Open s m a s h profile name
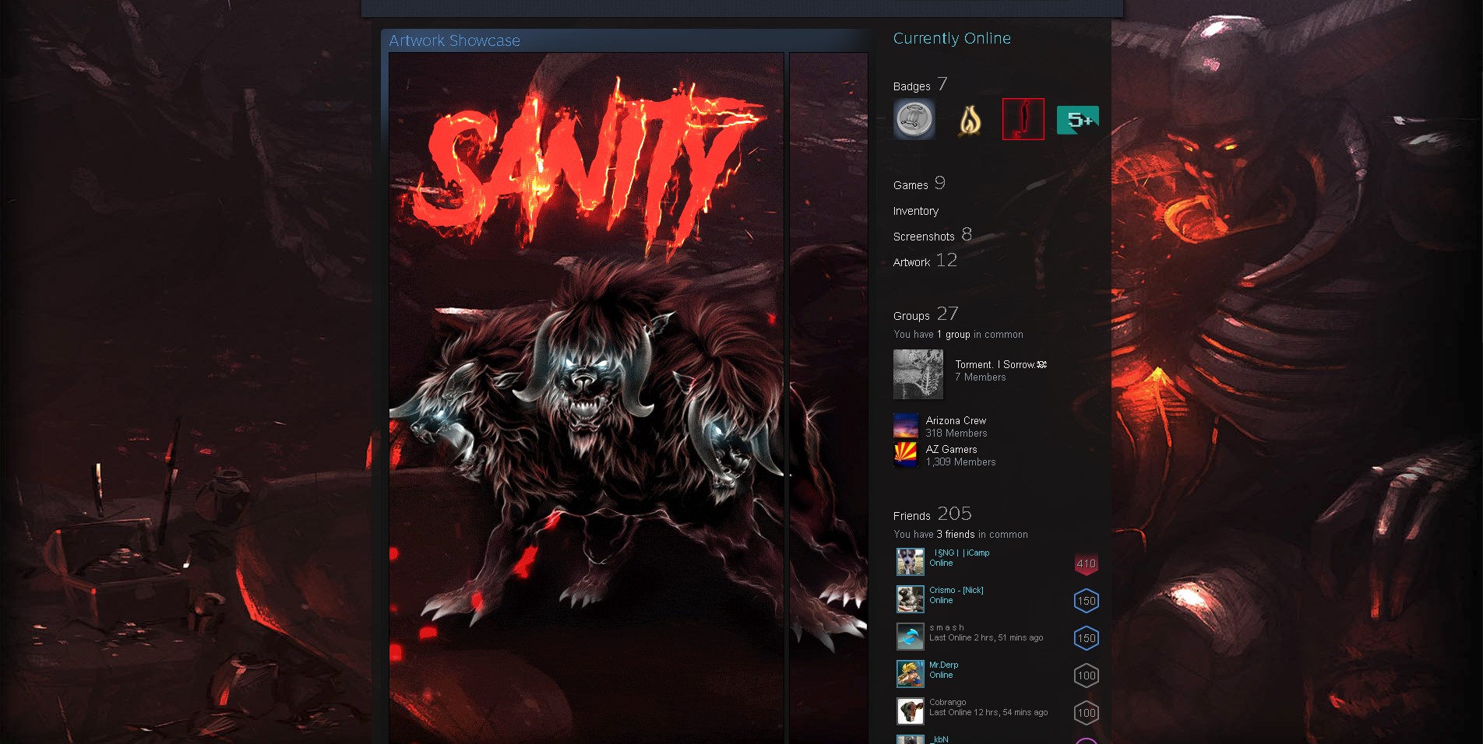 [946, 627]
